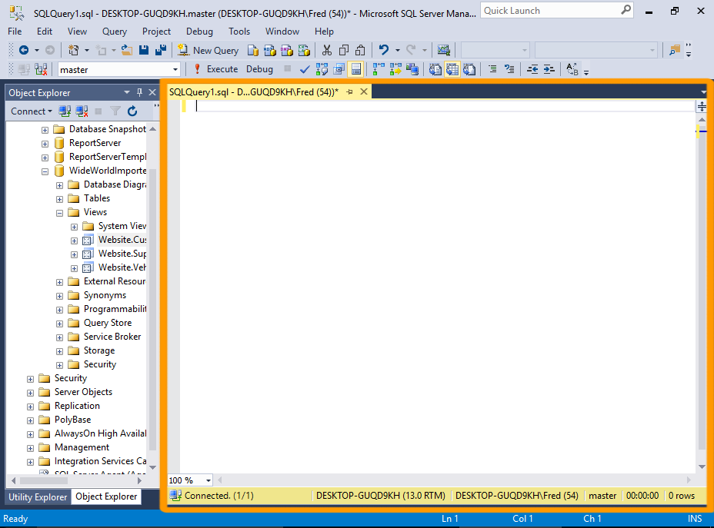Open the Object Explorer filter icon

115,111
